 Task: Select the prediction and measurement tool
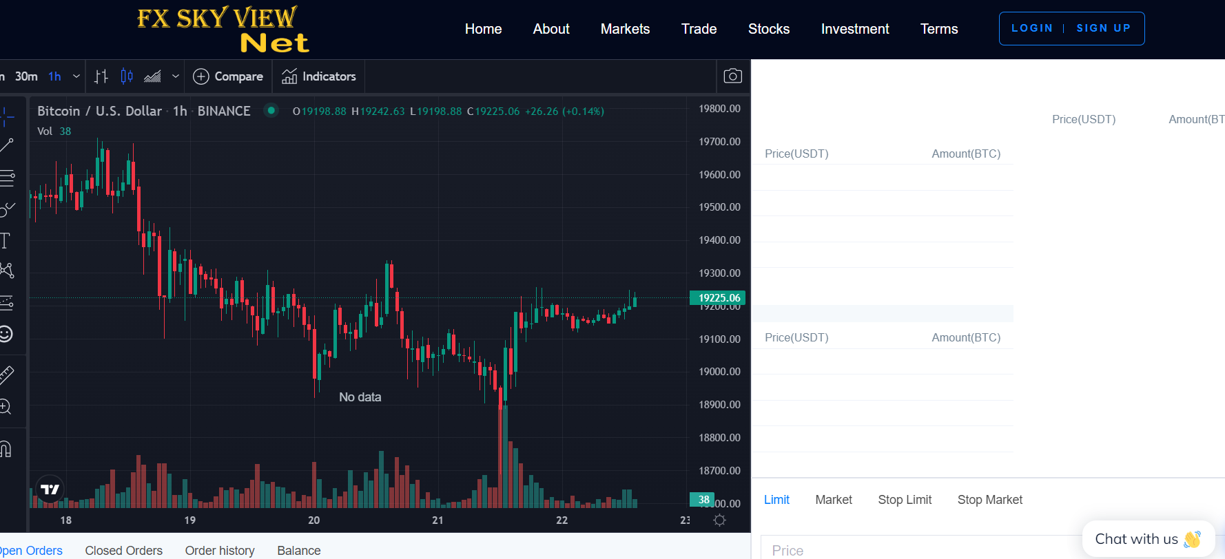pos(6,302)
